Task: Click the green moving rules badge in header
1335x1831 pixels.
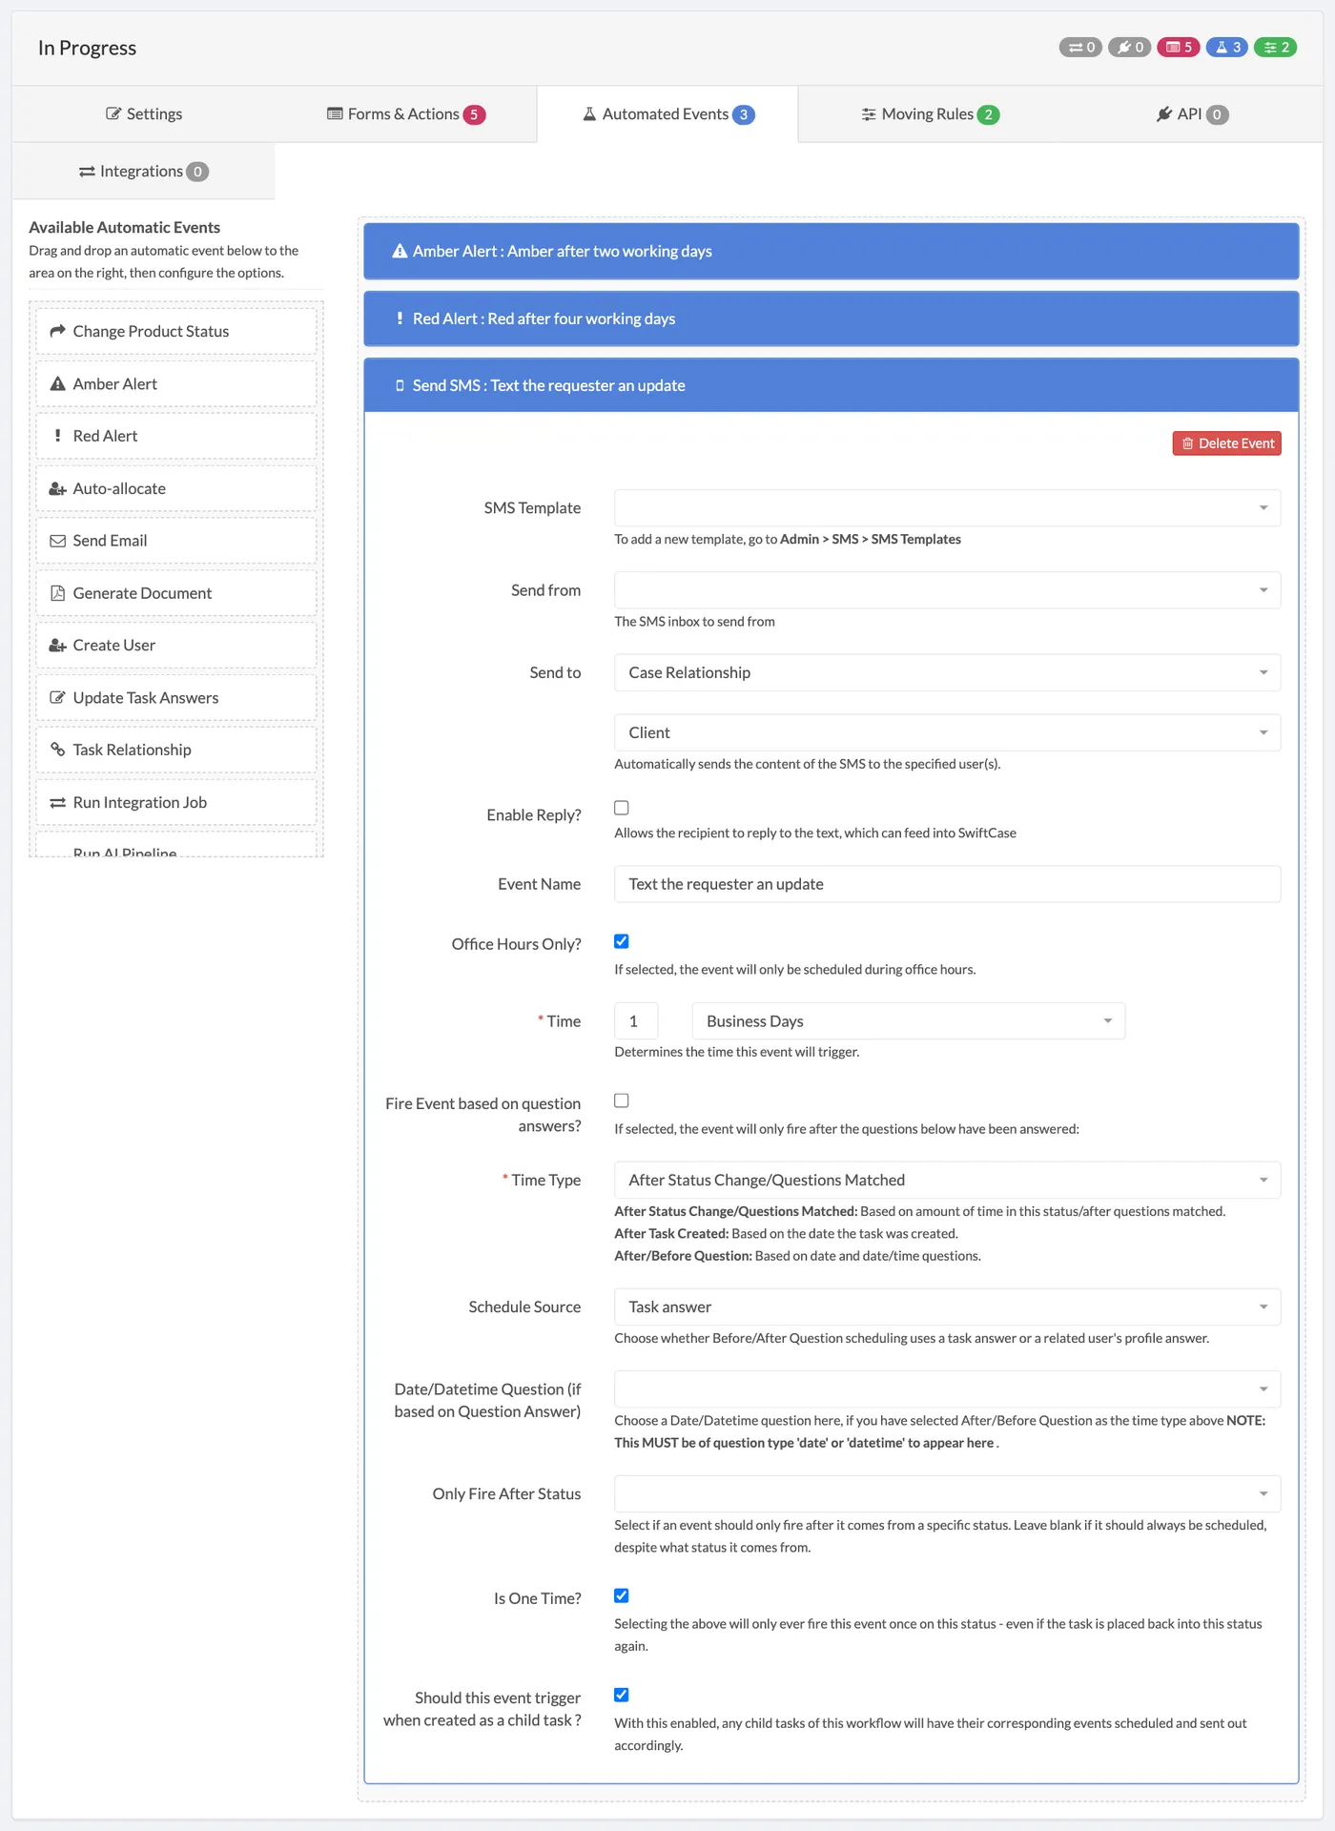Action: [1276, 47]
